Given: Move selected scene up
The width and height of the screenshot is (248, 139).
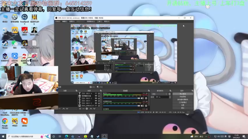Looking at the screenshot, I should (64, 109).
